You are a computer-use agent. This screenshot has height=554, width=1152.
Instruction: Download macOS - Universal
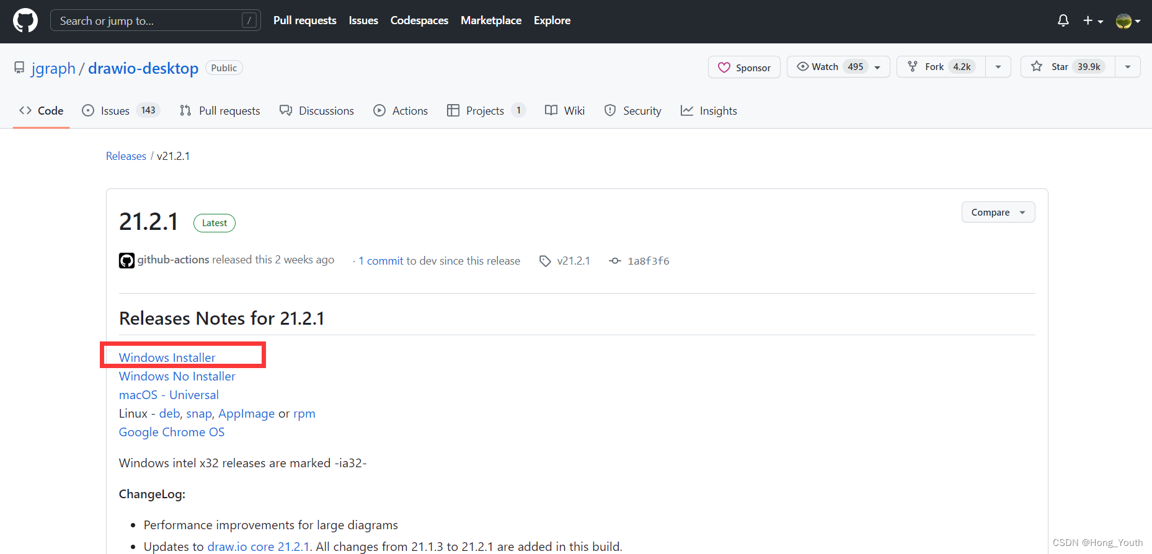point(169,395)
